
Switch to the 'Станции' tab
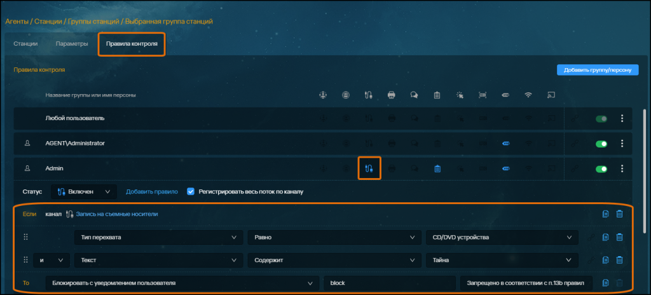[x=25, y=44]
